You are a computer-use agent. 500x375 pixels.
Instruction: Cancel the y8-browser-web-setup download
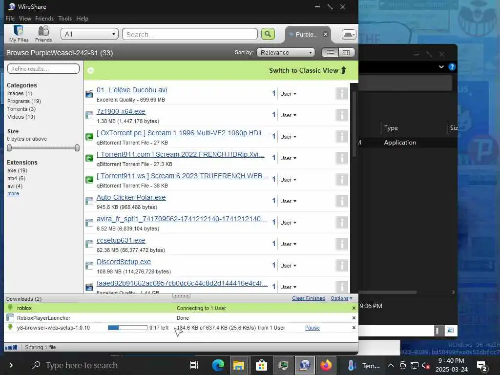pyautogui.click(x=354, y=328)
